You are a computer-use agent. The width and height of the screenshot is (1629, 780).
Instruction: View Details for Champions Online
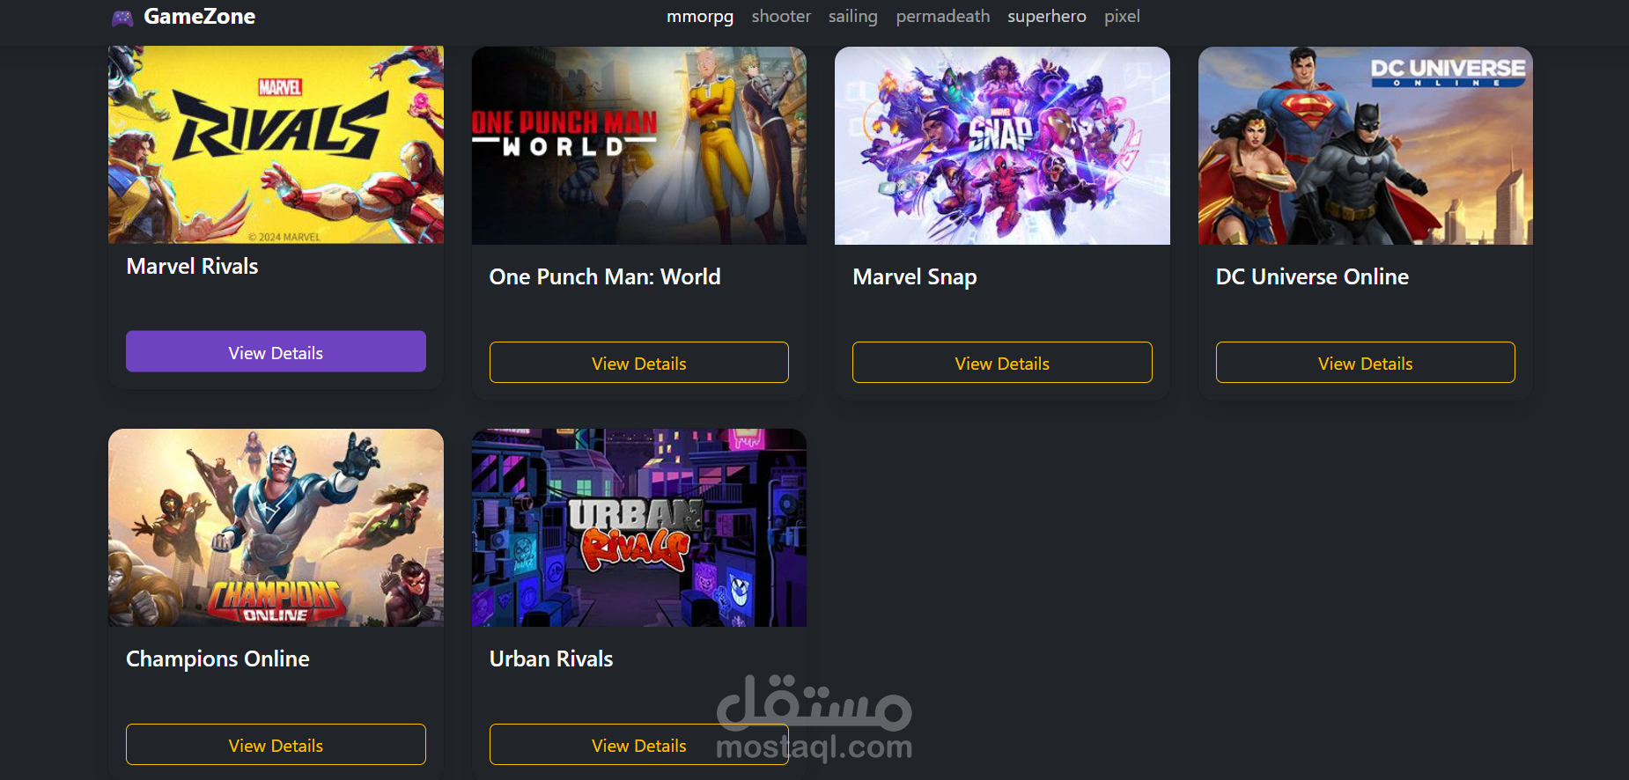pyautogui.click(x=276, y=745)
